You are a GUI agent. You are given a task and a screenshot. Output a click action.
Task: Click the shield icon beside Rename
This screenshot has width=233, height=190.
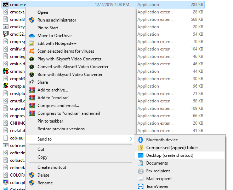[x=32, y=183]
